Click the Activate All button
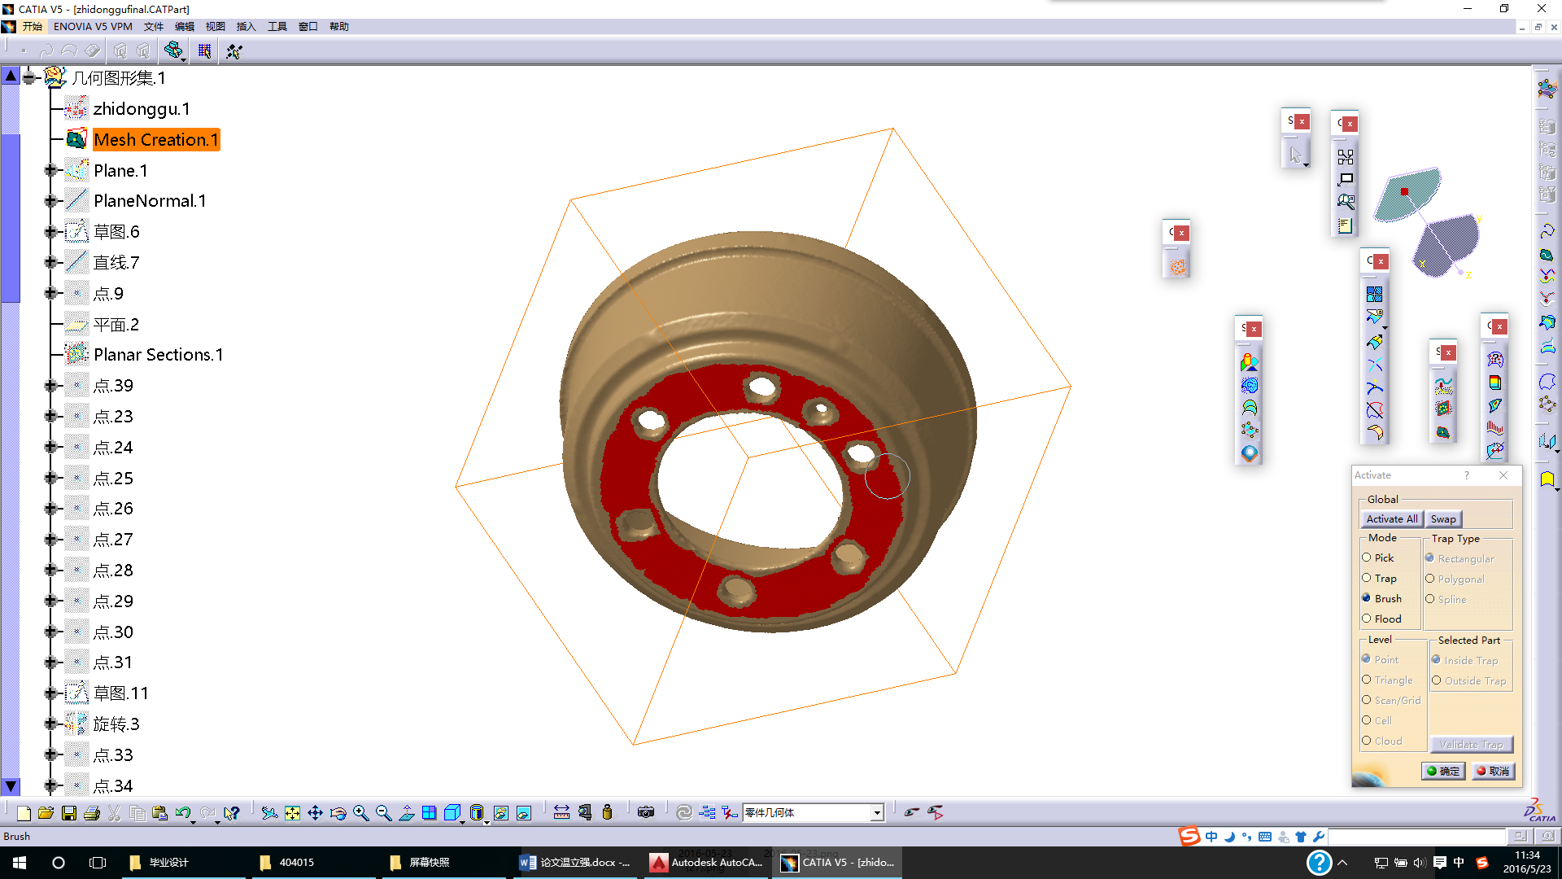 1391,519
